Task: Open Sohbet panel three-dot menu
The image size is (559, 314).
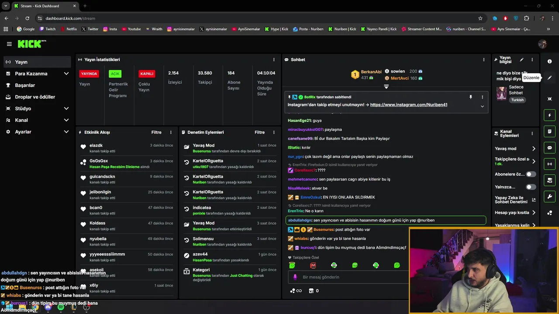Action: pos(483,60)
